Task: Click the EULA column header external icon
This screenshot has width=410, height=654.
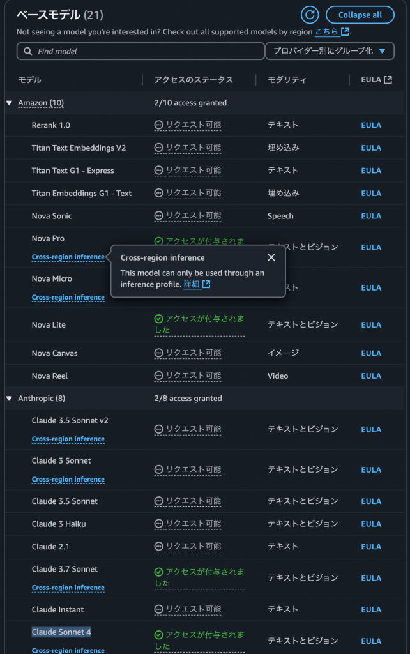Action: coord(388,80)
